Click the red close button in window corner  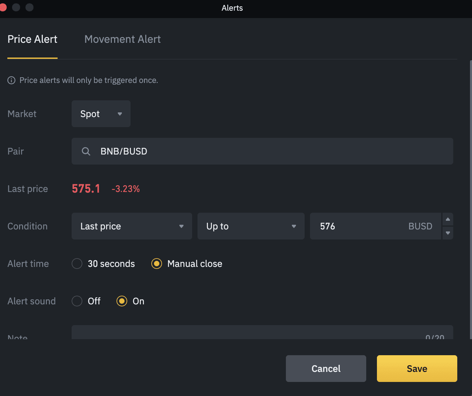pos(3,7)
